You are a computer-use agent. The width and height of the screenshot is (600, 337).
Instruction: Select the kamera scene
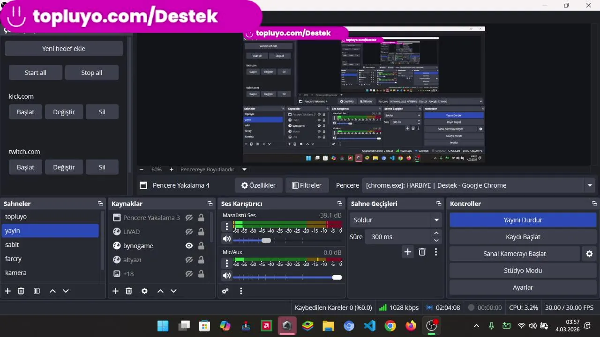coord(50,272)
